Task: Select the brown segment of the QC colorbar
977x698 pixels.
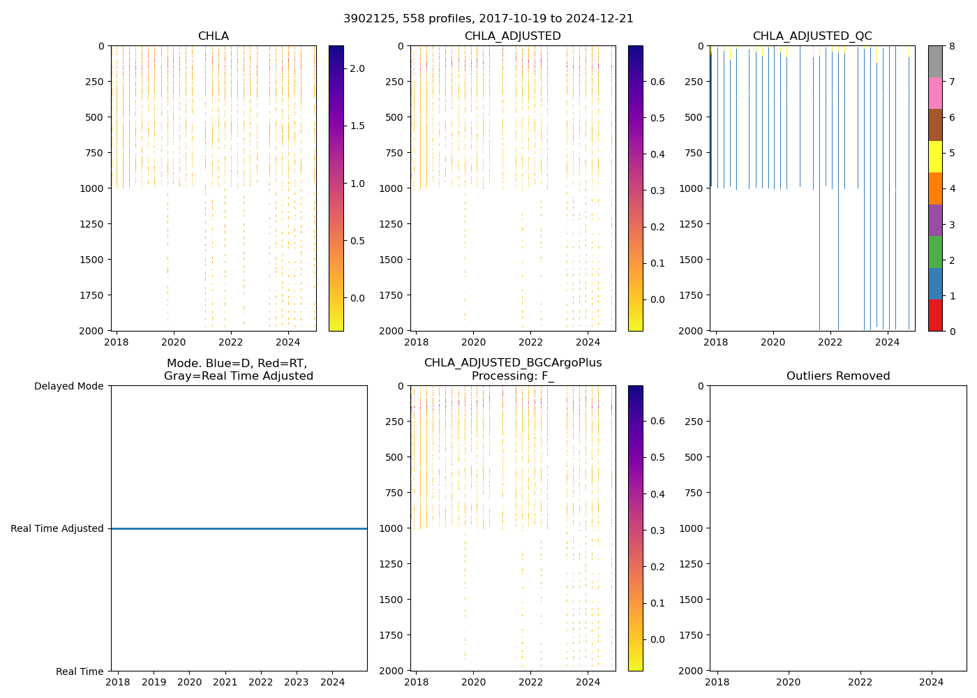Action: 935,125
